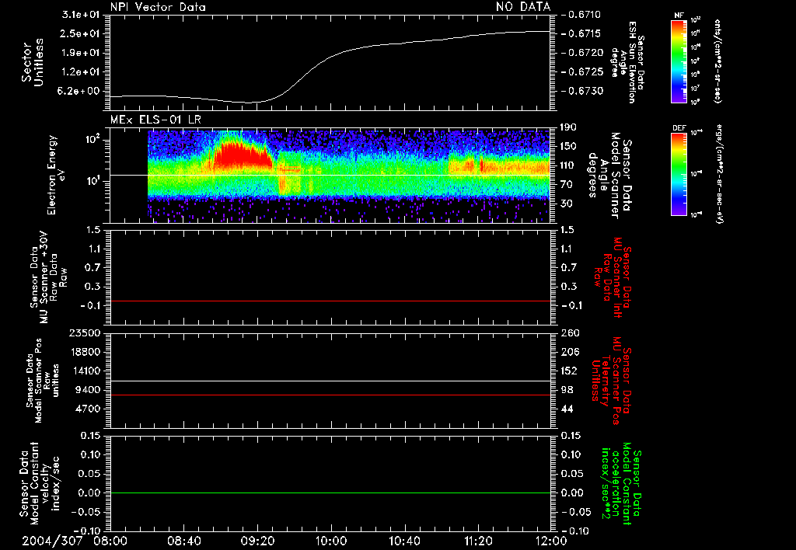Click the 'Electron Energy eV' axis title
The image size is (796, 550).
58,175
